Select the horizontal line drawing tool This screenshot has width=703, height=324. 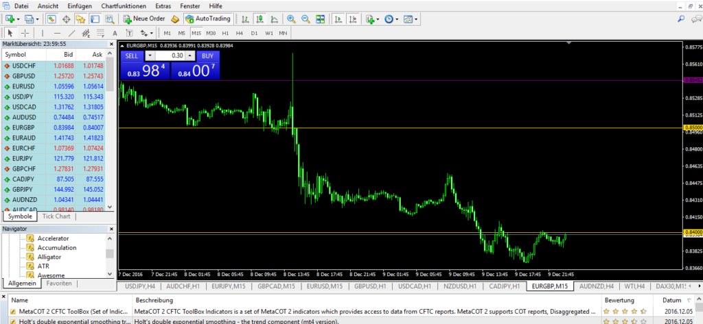coord(56,33)
